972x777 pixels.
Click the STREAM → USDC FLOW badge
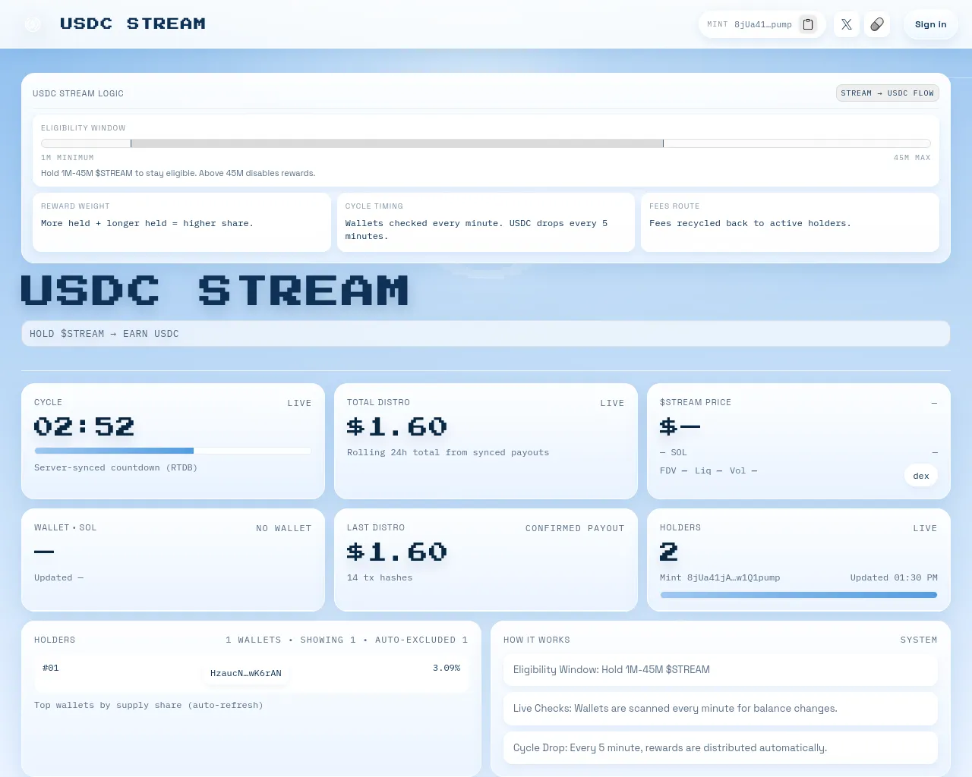click(888, 93)
